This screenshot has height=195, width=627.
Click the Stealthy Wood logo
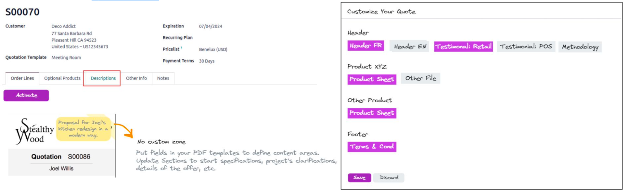pyautogui.click(x=35, y=131)
